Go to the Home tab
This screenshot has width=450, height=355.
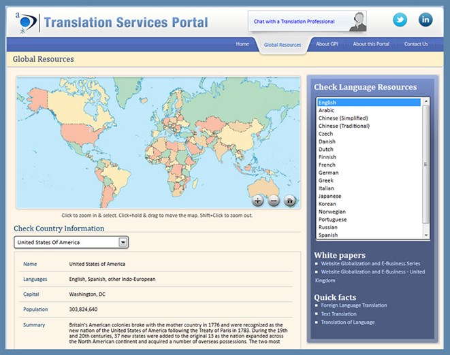(x=242, y=44)
